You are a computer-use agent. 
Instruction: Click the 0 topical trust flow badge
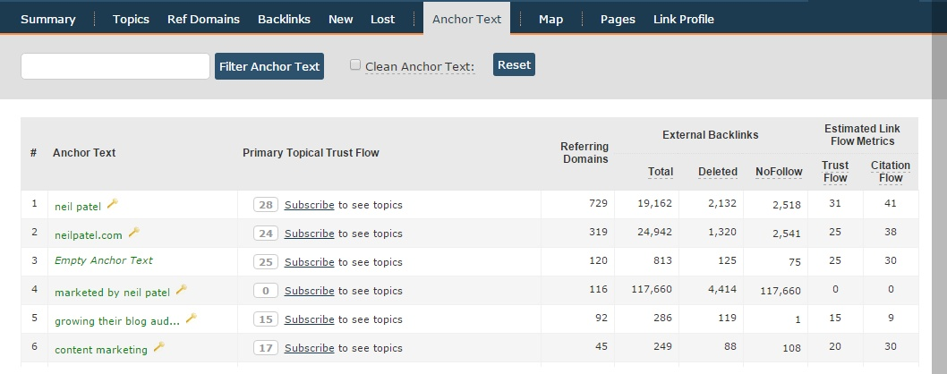(x=266, y=291)
